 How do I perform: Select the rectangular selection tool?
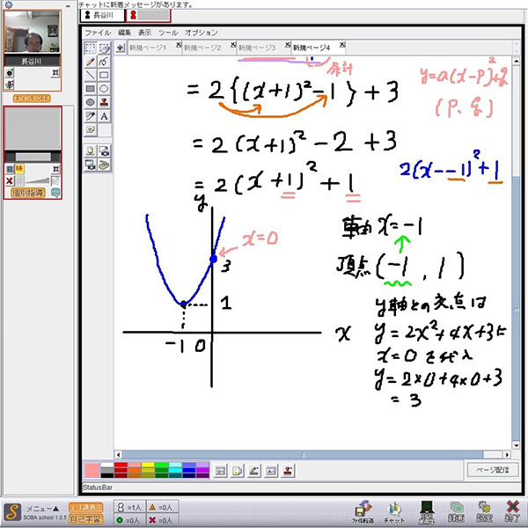(x=91, y=48)
